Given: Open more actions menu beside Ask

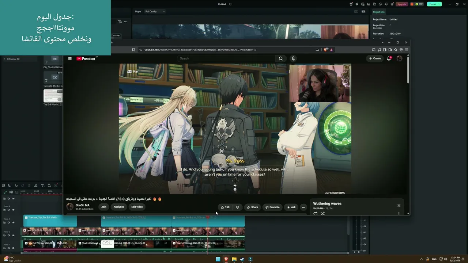Looking at the screenshot, I should tap(303, 207).
